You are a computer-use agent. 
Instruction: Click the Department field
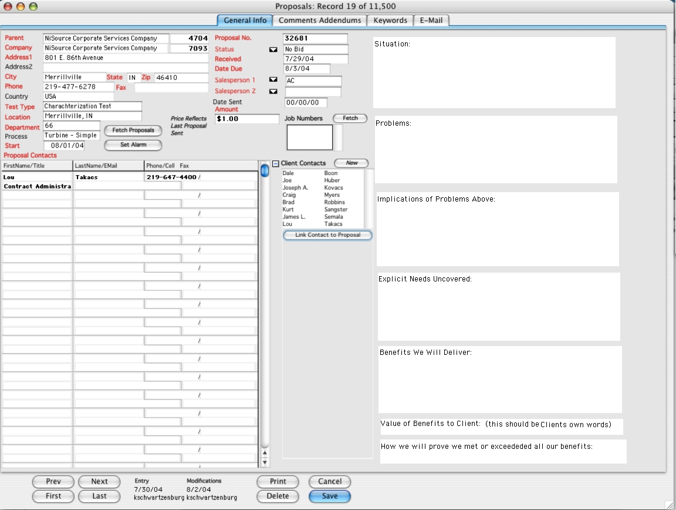point(72,126)
